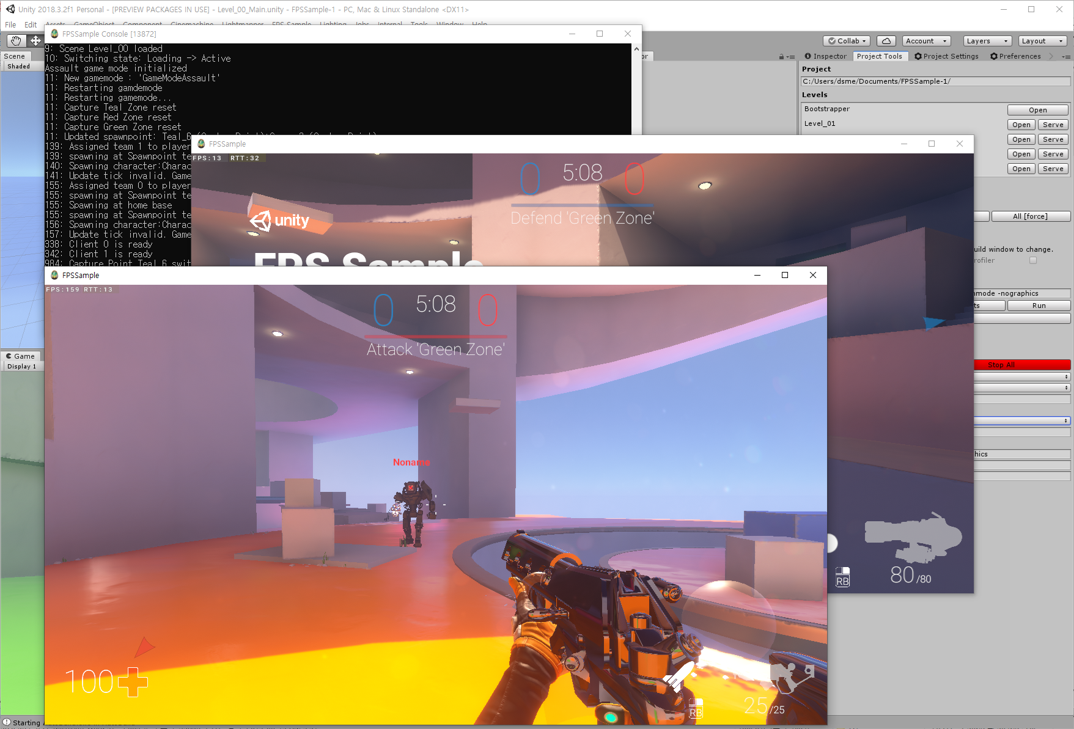Screen dimensions: 1074x729
Task: Open the Edit menu
Action: [31, 24]
